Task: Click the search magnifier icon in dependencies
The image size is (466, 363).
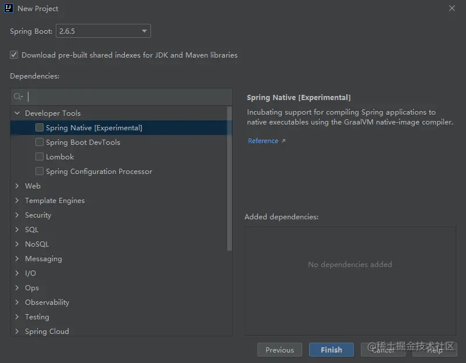Action: click(x=18, y=97)
